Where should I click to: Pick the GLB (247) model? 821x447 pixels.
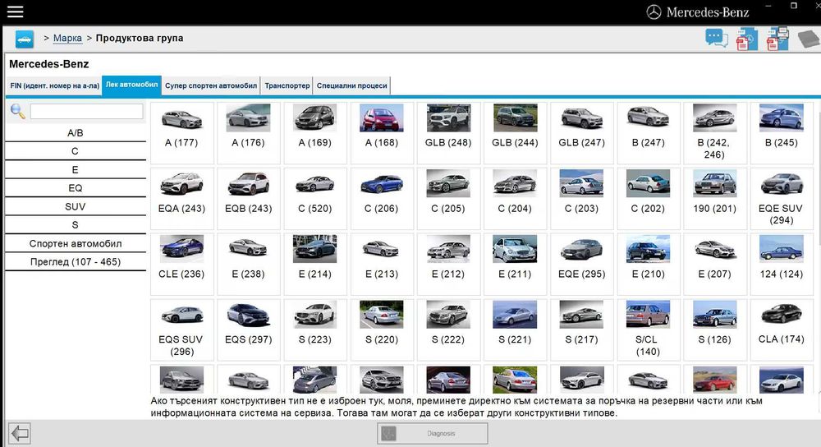[x=582, y=133]
